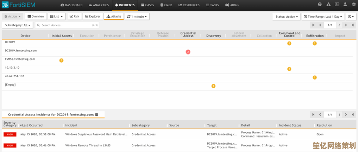Click Exfiltration badge for 40.67.251.132
The width and height of the screenshot is (358, 152).
[315, 78]
